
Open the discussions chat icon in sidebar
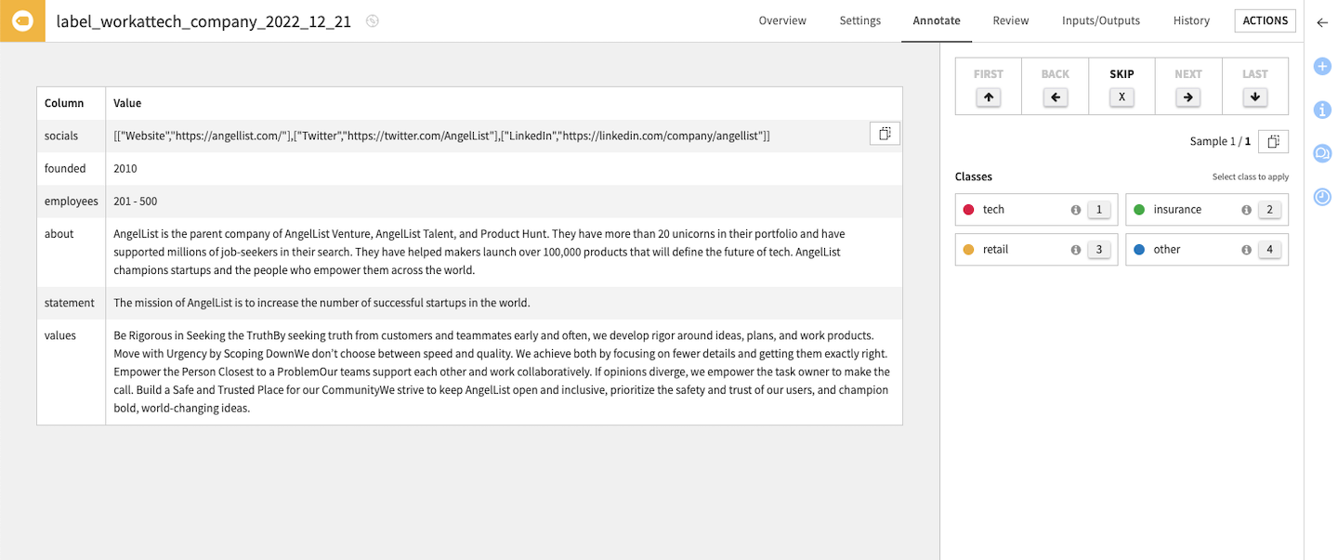point(1322,153)
